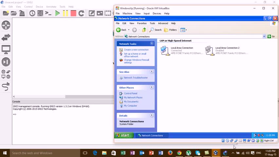The height and width of the screenshot is (157, 279).
Task: Click Set up a home or small office network
Action: pyautogui.click(x=135, y=55)
